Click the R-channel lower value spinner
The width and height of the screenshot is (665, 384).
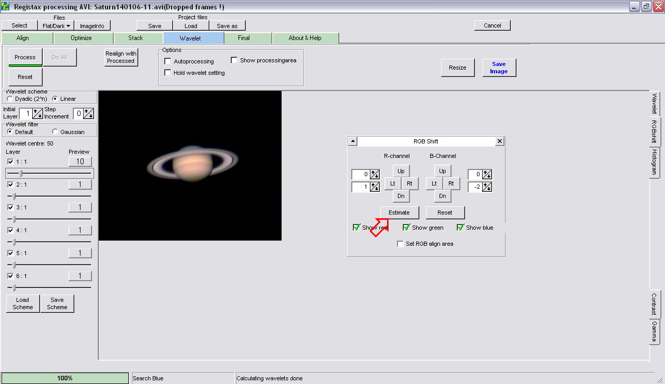coord(375,187)
